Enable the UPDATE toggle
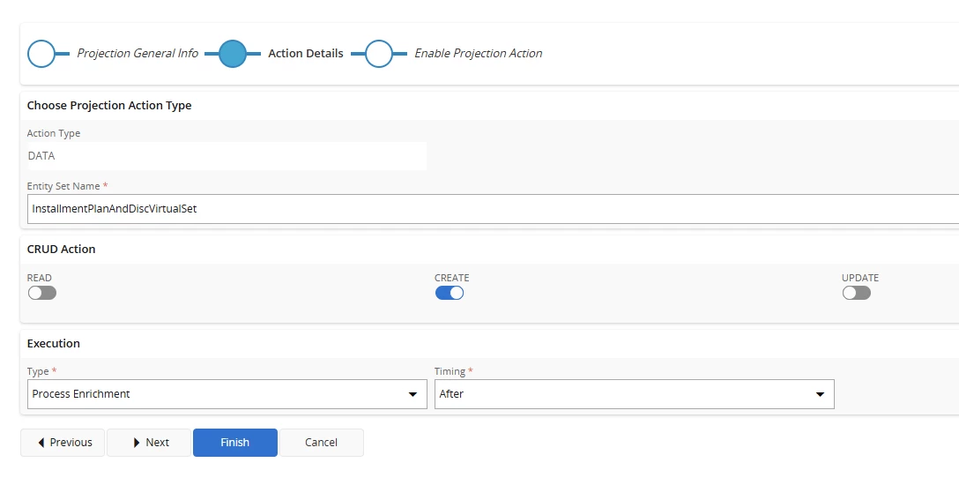The image size is (959, 485). click(856, 293)
